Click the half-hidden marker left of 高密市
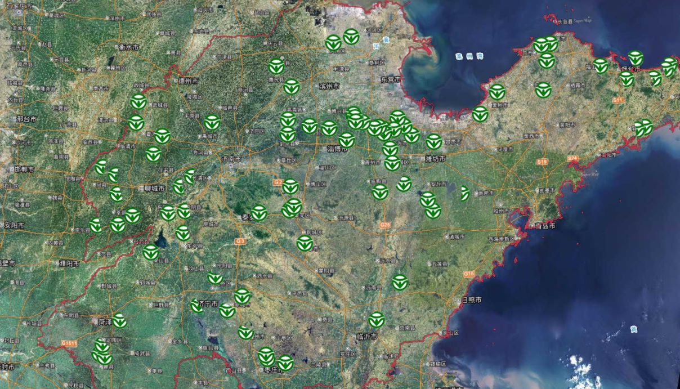Image resolution: width=680 pixels, height=389 pixels. [464, 194]
